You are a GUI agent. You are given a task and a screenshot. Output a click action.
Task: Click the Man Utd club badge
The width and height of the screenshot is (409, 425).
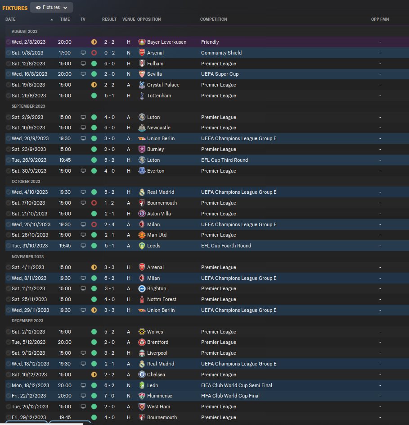point(142,235)
